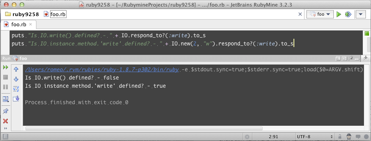This screenshot has height=141, width=371.
Task: Close the foo.rb editor tab
Action: tap(31, 24)
